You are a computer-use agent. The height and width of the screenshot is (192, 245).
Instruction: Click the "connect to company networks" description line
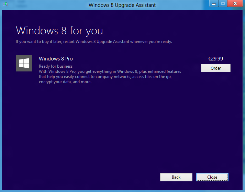(105, 77)
